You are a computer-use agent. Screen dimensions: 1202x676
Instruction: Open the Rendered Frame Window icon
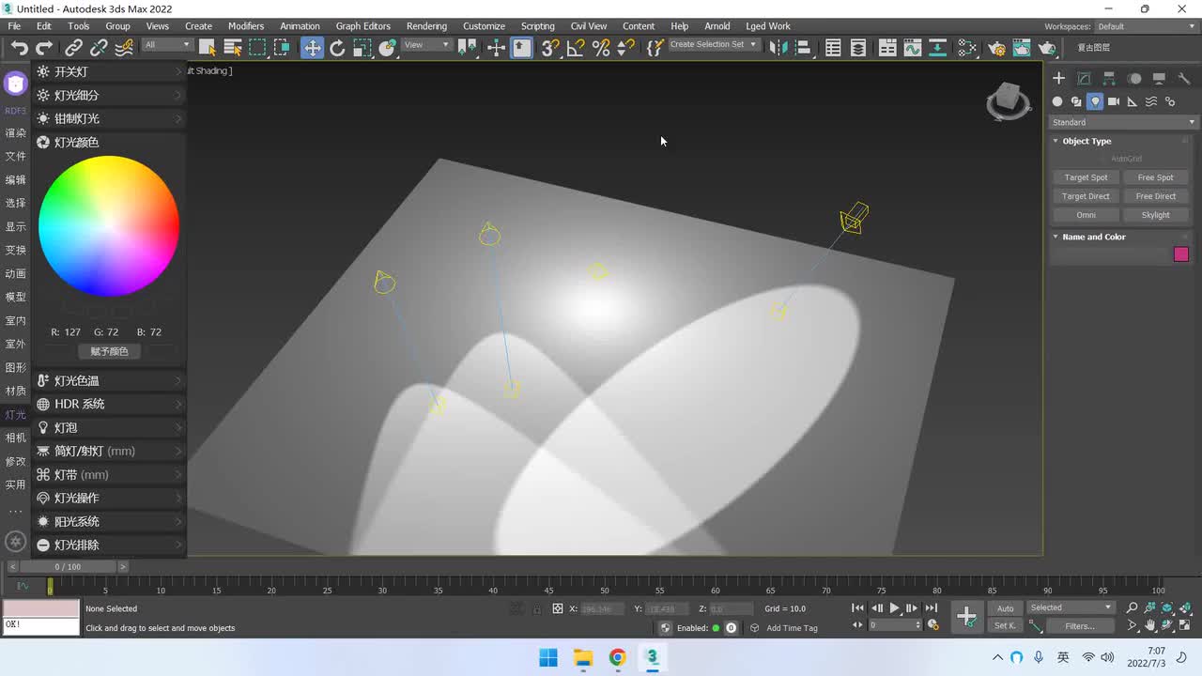1022,48
